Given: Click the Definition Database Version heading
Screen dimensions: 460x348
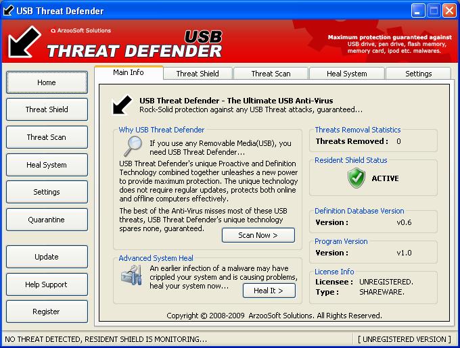Looking at the screenshot, I should 359,211.
